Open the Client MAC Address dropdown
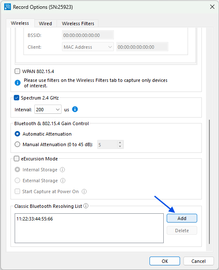Viewport: 219px width, 270px height. [88, 47]
